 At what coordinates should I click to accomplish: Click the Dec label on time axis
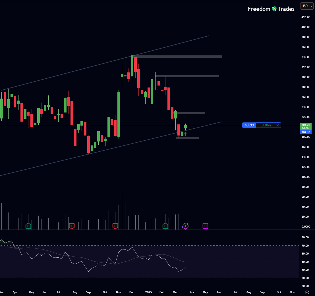click(x=132, y=292)
